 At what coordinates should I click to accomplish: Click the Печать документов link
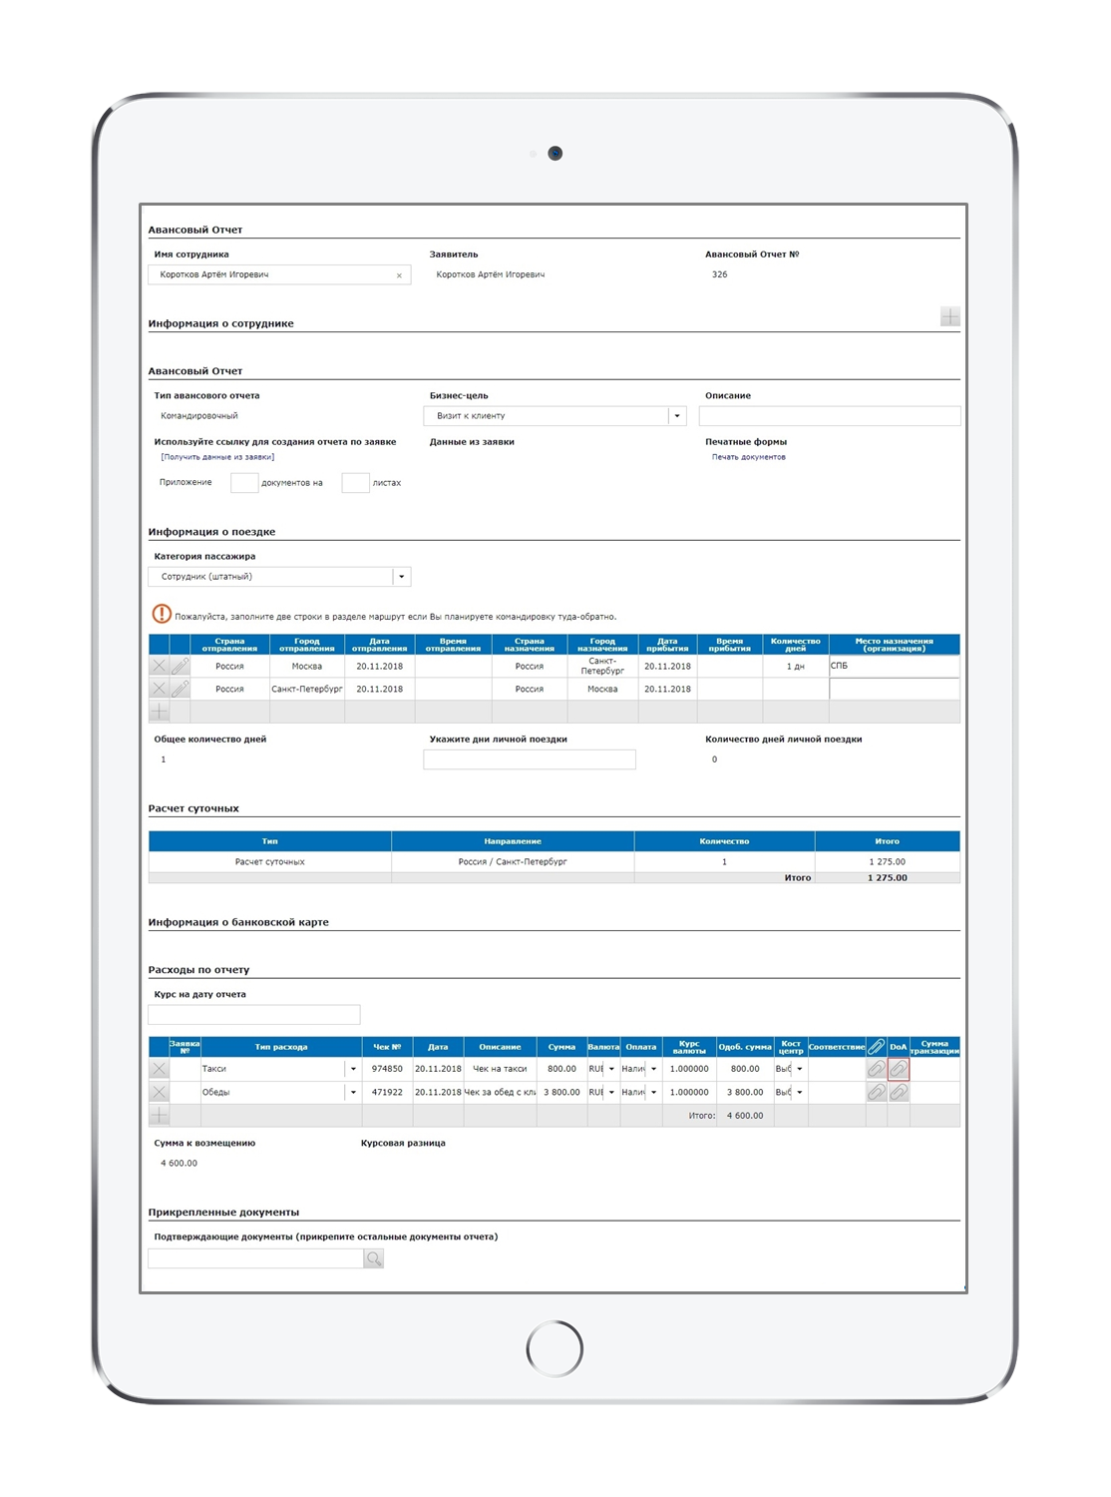pyautogui.click(x=748, y=457)
